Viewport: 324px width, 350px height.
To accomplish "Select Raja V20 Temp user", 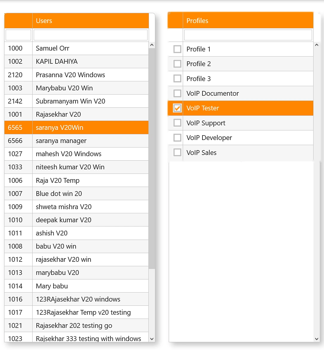I will click(x=76, y=180).
